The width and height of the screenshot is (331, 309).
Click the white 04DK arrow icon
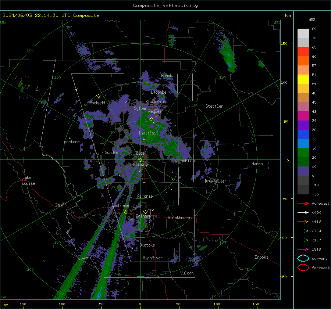tap(303, 213)
